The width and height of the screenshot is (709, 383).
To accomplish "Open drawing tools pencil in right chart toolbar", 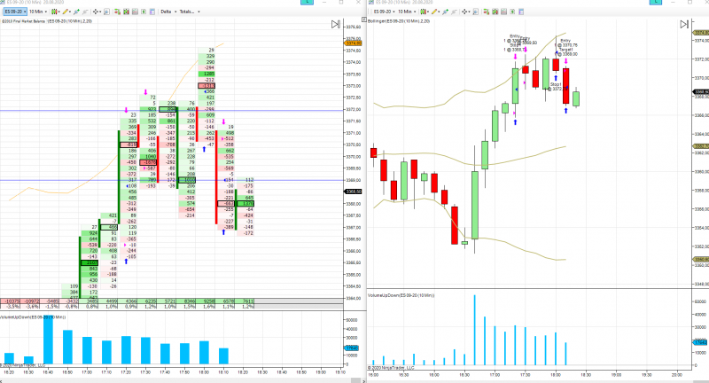I will 435,12.
